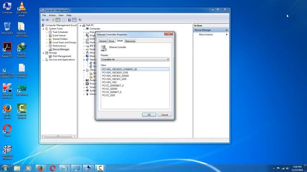Click the Action Center flag tray icon
The width and height of the screenshot is (307, 172).
(x=278, y=168)
